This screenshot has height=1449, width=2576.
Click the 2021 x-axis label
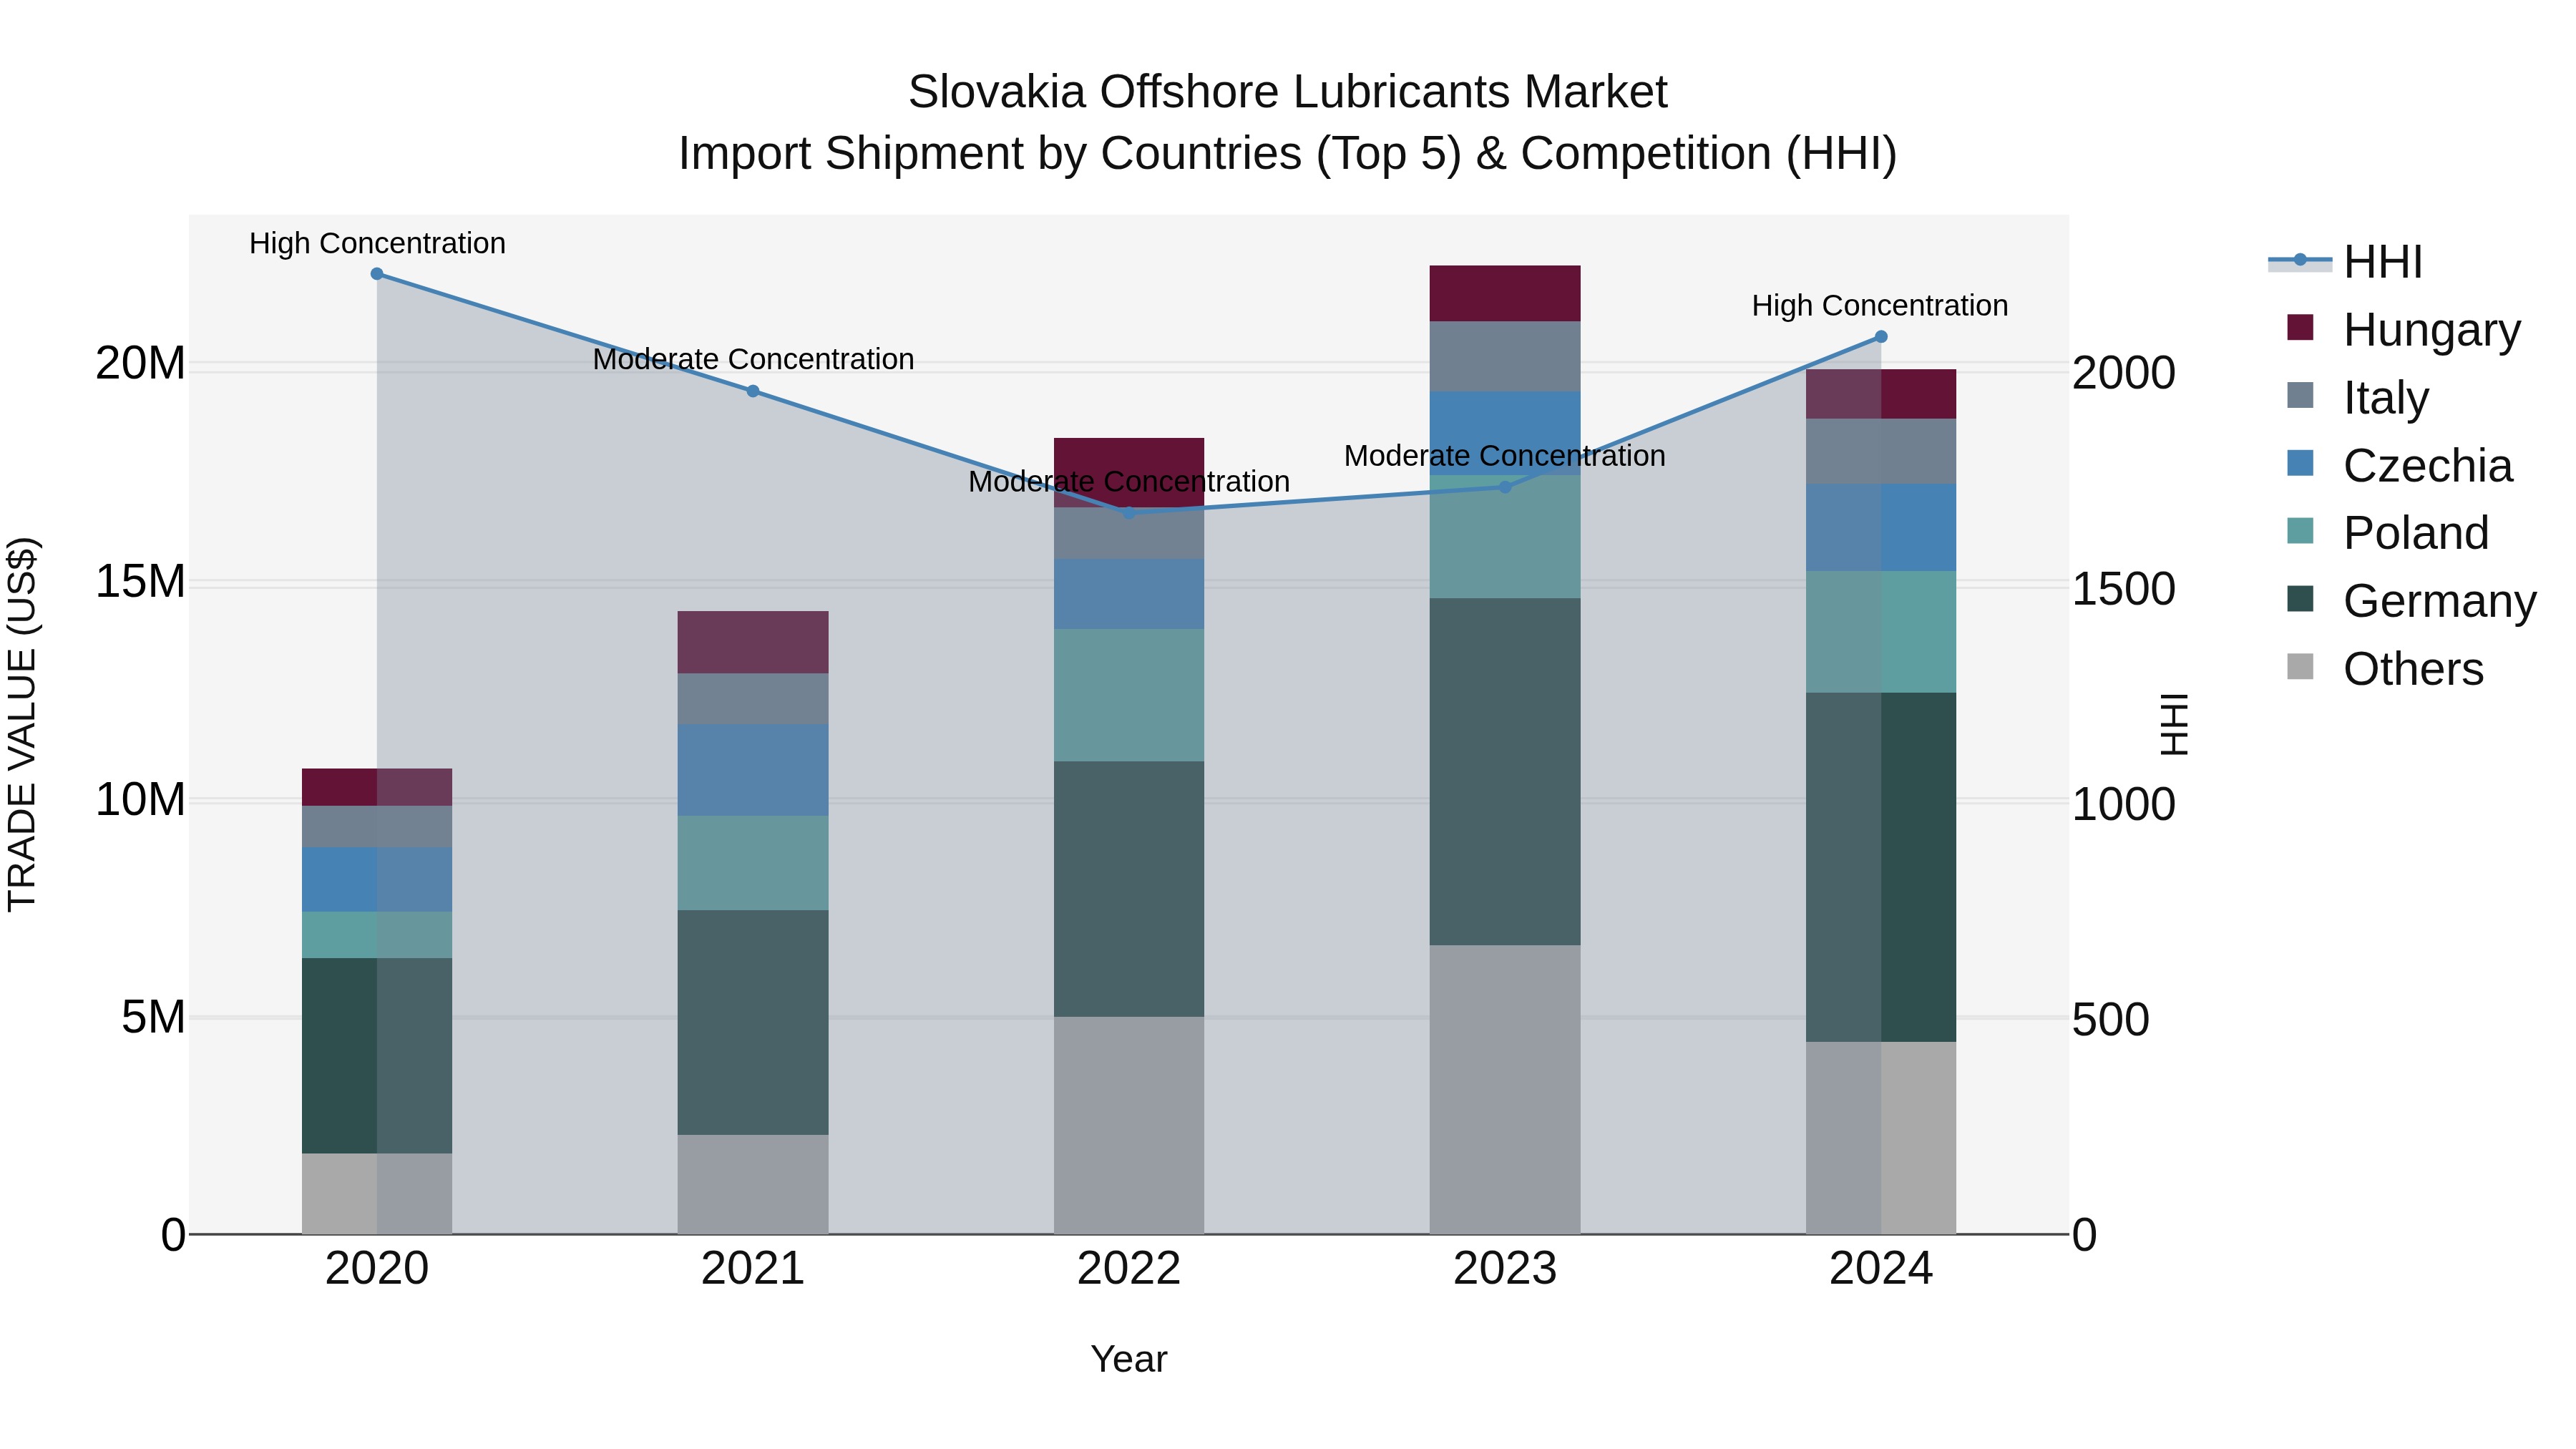tap(753, 1269)
